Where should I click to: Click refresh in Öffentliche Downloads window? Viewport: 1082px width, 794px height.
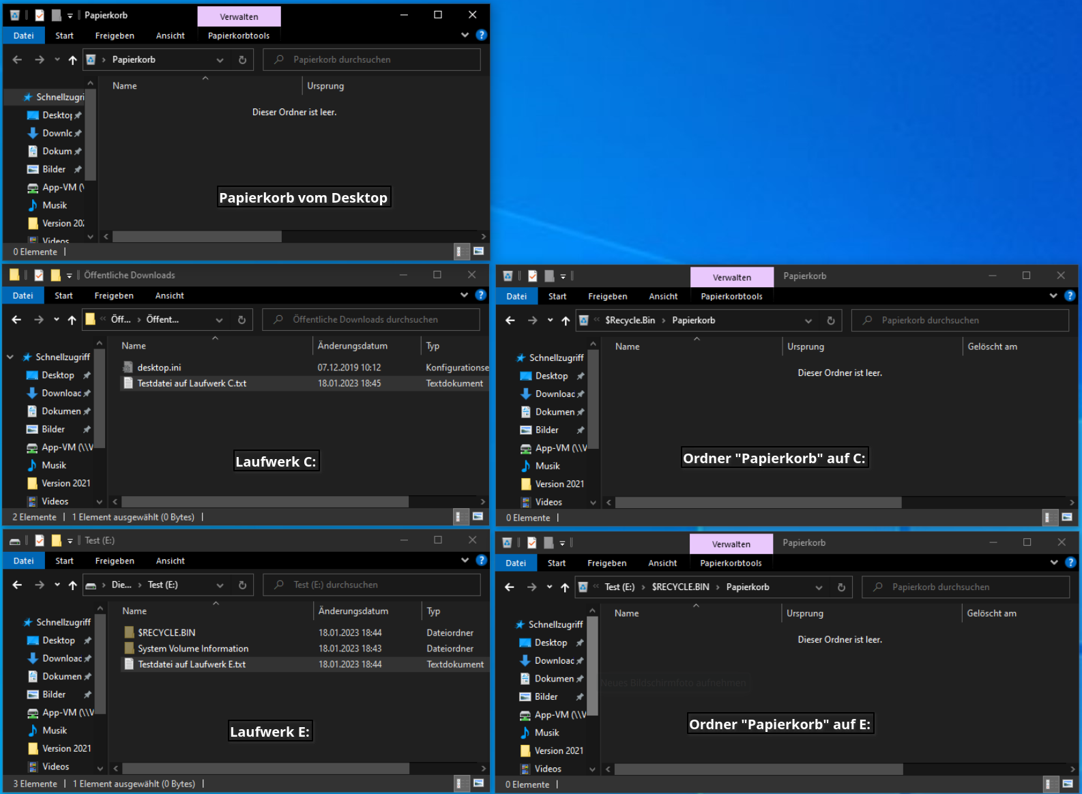(242, 320)
